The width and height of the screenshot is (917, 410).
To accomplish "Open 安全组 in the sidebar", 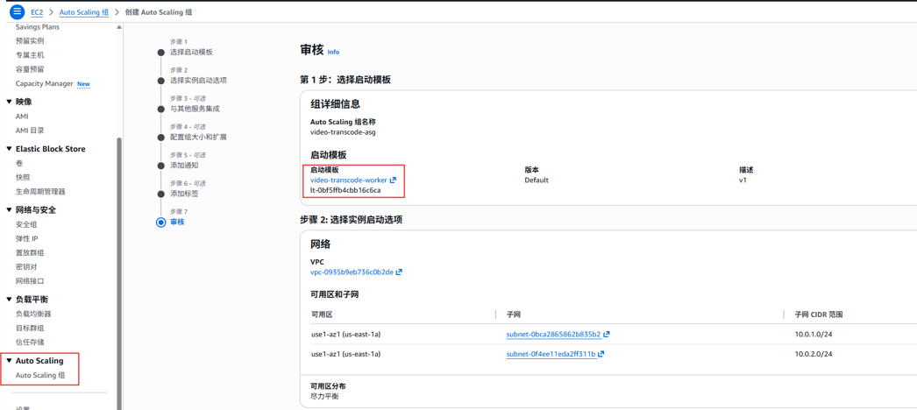I will [x=26, y=225].
